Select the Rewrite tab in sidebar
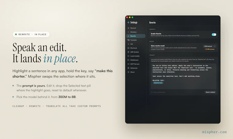 tap(136, 36)
